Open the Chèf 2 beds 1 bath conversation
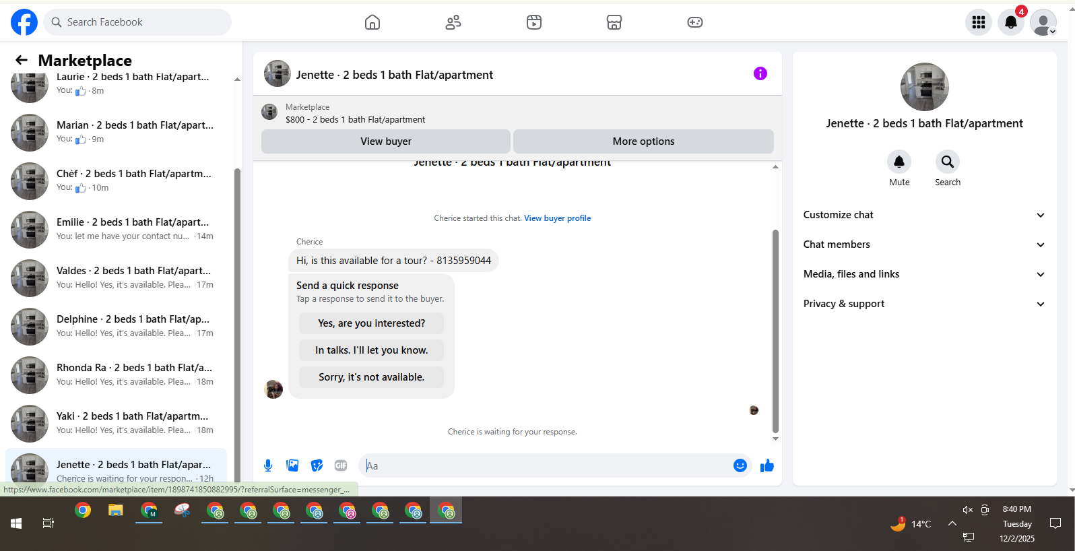Screen dimensions: 1075x551 pos(116,181)
